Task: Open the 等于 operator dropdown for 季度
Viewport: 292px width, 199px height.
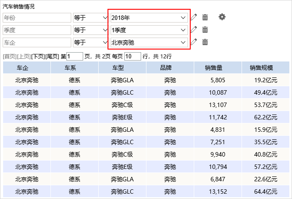Action: [91, 30]
